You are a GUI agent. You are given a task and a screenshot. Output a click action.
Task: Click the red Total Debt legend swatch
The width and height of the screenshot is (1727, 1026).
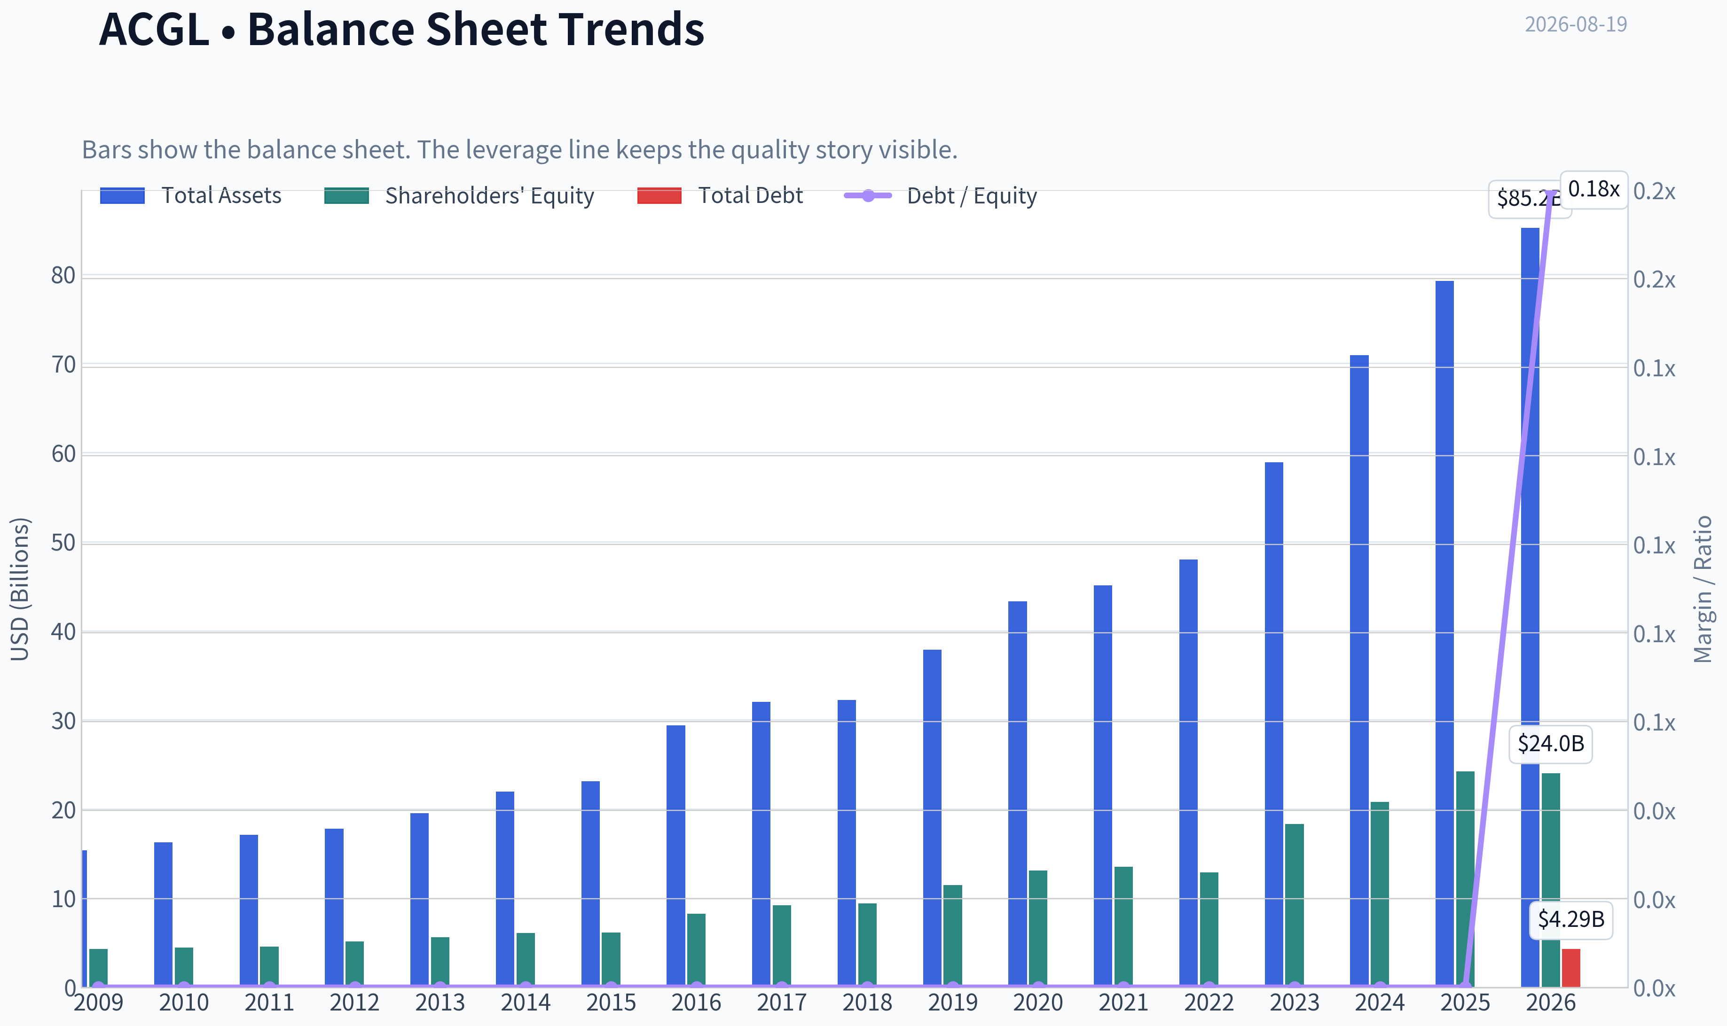click(659, 195)
